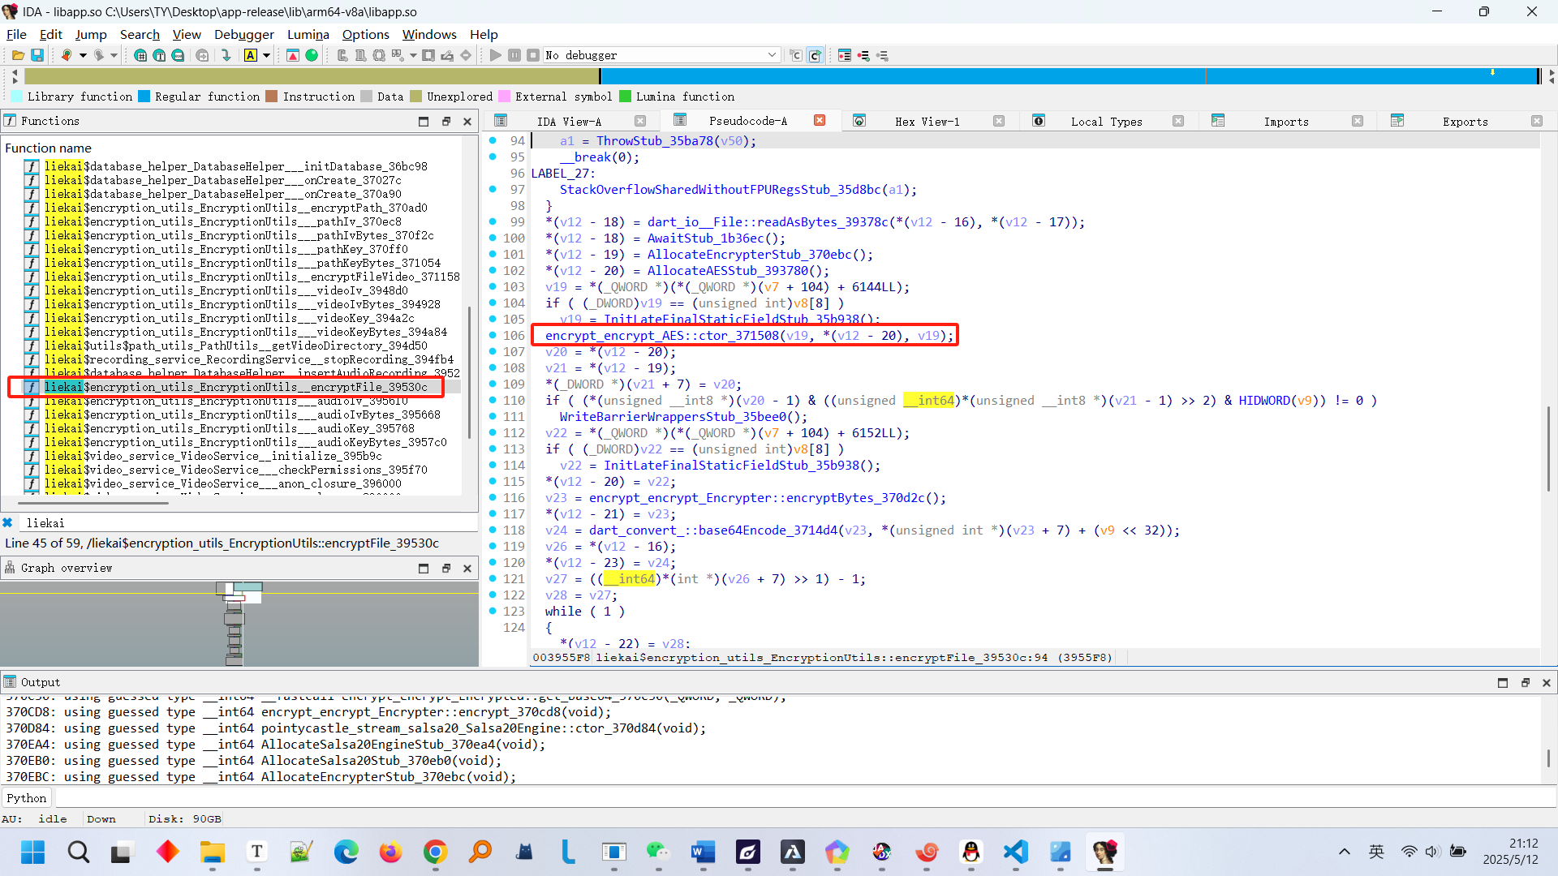Open the Debugger menu
The image size is (1558, 876).
point(244,34)
